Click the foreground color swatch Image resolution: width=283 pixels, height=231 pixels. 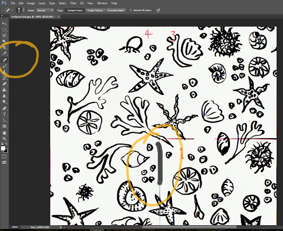tap(3, 148)
